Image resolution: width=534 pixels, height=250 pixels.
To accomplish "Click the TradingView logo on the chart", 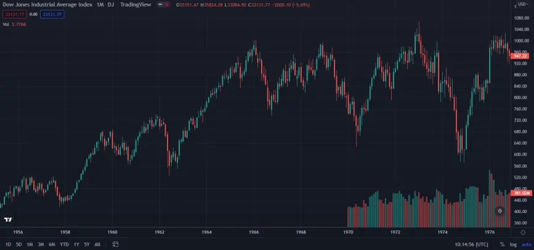I will click(8, 219).
